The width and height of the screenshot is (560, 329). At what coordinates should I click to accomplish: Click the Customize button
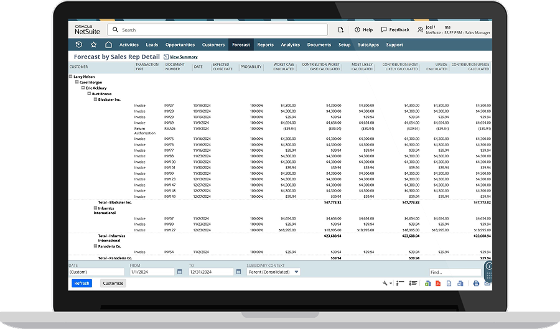[113, 284]
